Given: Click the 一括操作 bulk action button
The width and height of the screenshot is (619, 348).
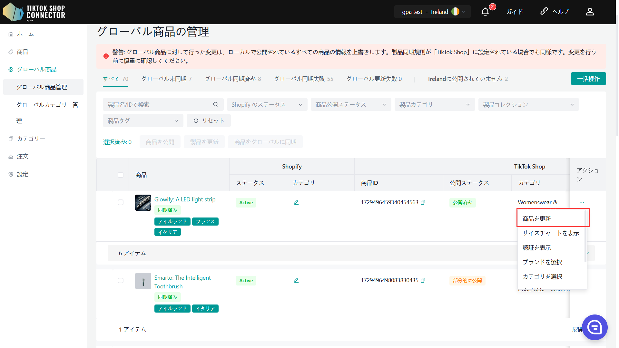Looking at the screenshot, I should click(x=588, y=79).
